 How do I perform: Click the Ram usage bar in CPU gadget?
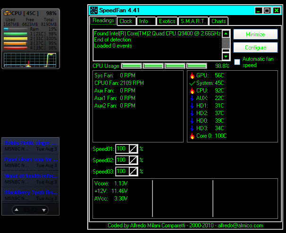click(x=16, y=29)
